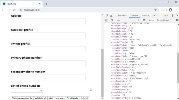This screenshot has width=179, height=100.
Task: Expand the unregisterField function
Action: pyautogui.click(x=111, y=98)
